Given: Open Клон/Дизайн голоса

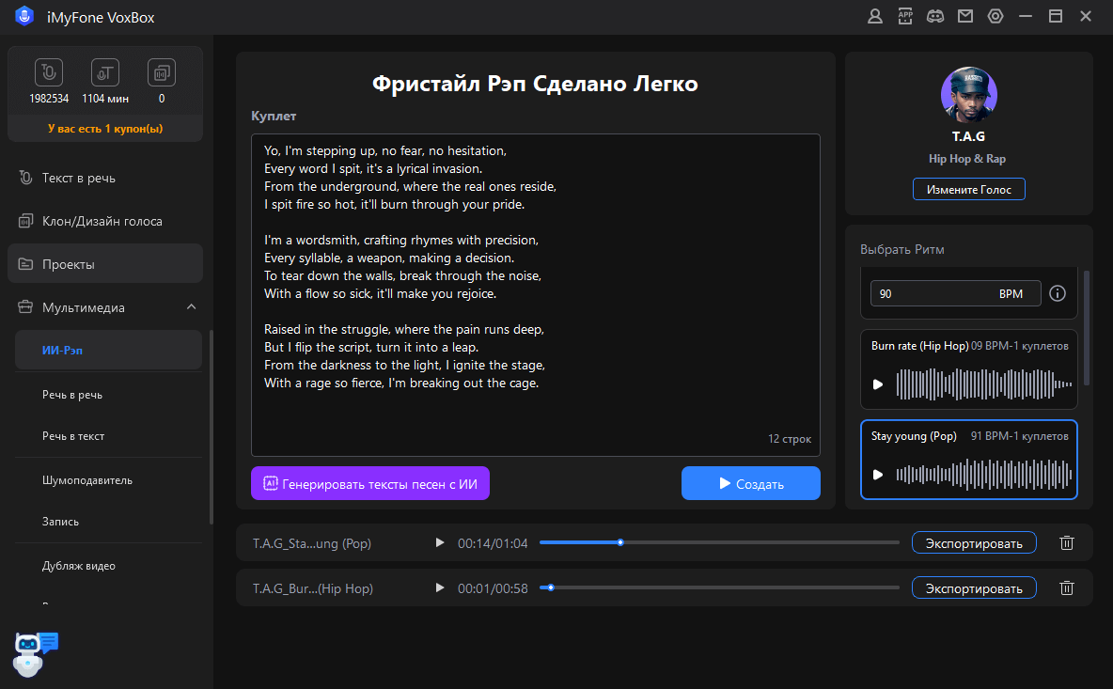Looking at the screenshot, I should click(x=106, y=222).
